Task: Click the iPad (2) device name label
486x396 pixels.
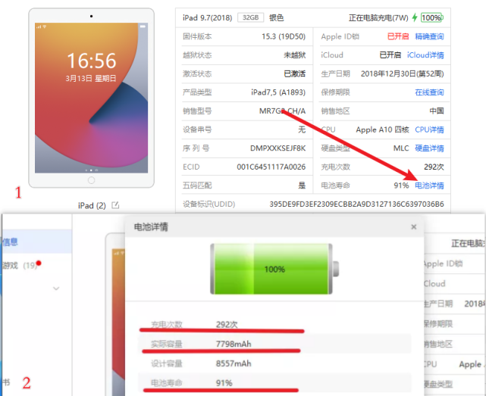Action: click(x=92, y=206)
